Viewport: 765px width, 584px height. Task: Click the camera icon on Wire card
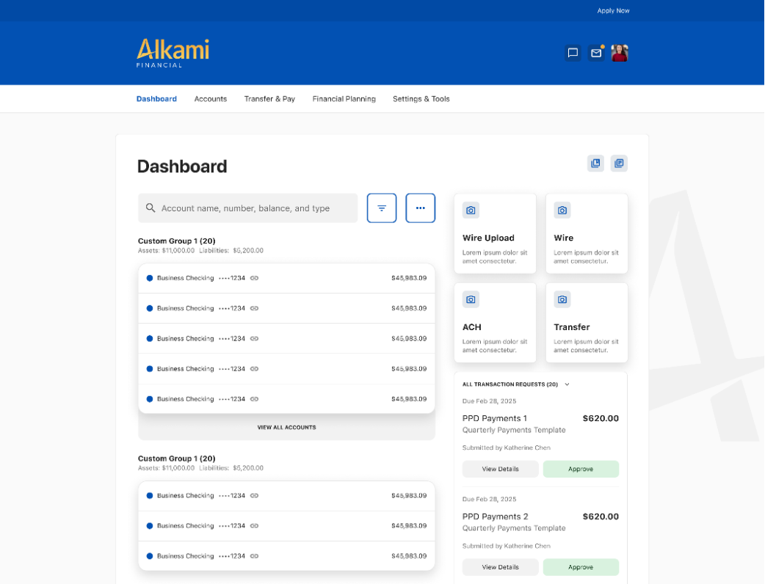pos(562,210)
